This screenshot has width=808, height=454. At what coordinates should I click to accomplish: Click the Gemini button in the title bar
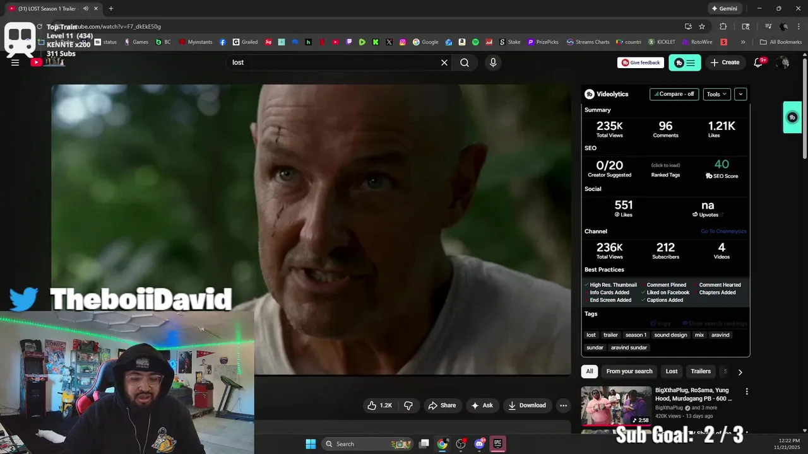pyautogui.click(x=724, y=9)
